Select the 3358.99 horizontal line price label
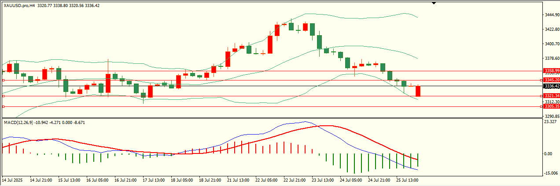The width and height of the screenshot is (560, 186). [x=552, y=70]
